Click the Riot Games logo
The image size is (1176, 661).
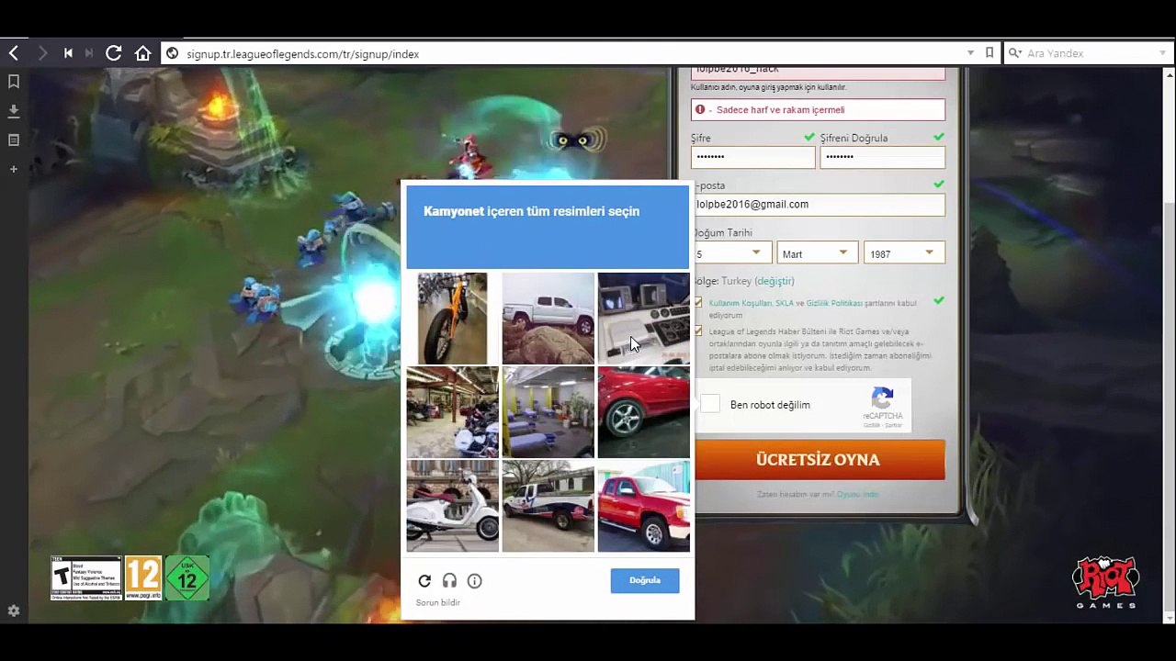[1106, 582]
